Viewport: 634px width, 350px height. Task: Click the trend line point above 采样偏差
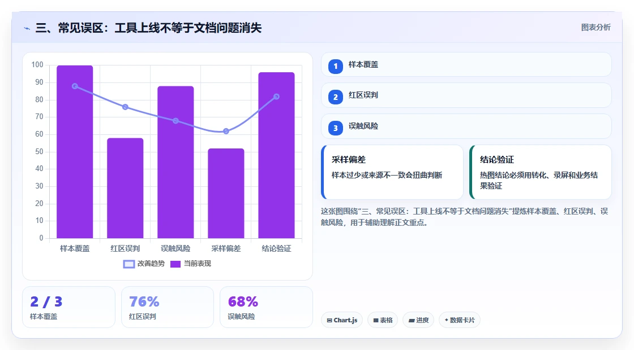[226, 131]
